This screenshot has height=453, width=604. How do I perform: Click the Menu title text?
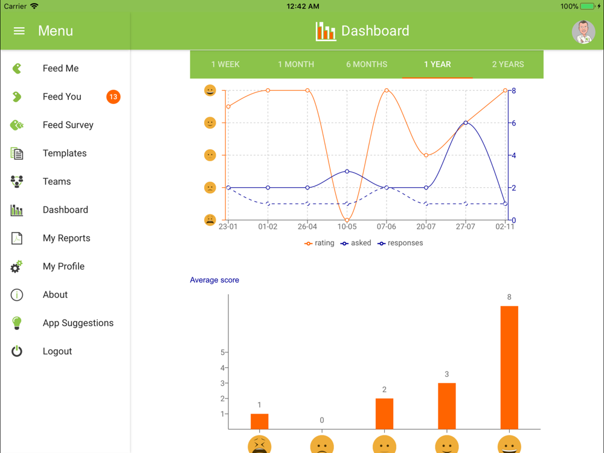click(56, 31)
